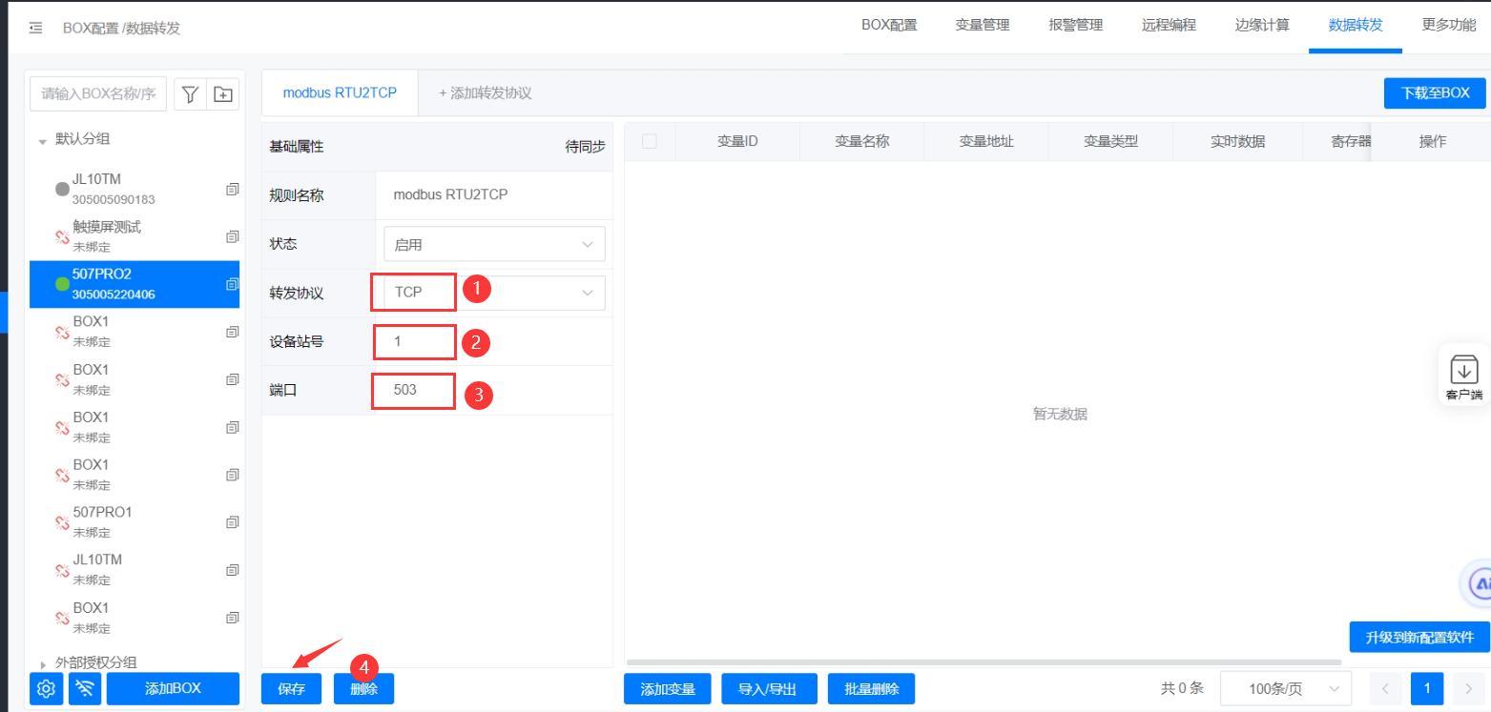
Task: Click the 保存 button
Action: pyautogui.click(x=291, y=689)
